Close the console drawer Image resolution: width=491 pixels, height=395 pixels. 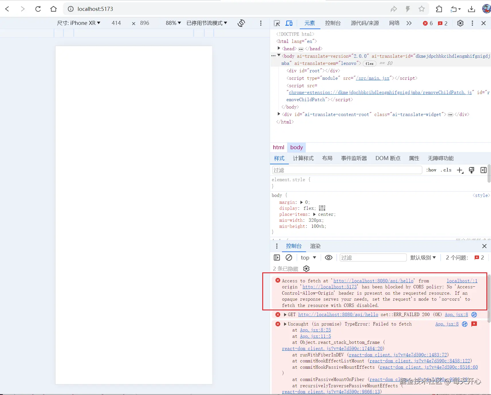(x=484, y=246)
